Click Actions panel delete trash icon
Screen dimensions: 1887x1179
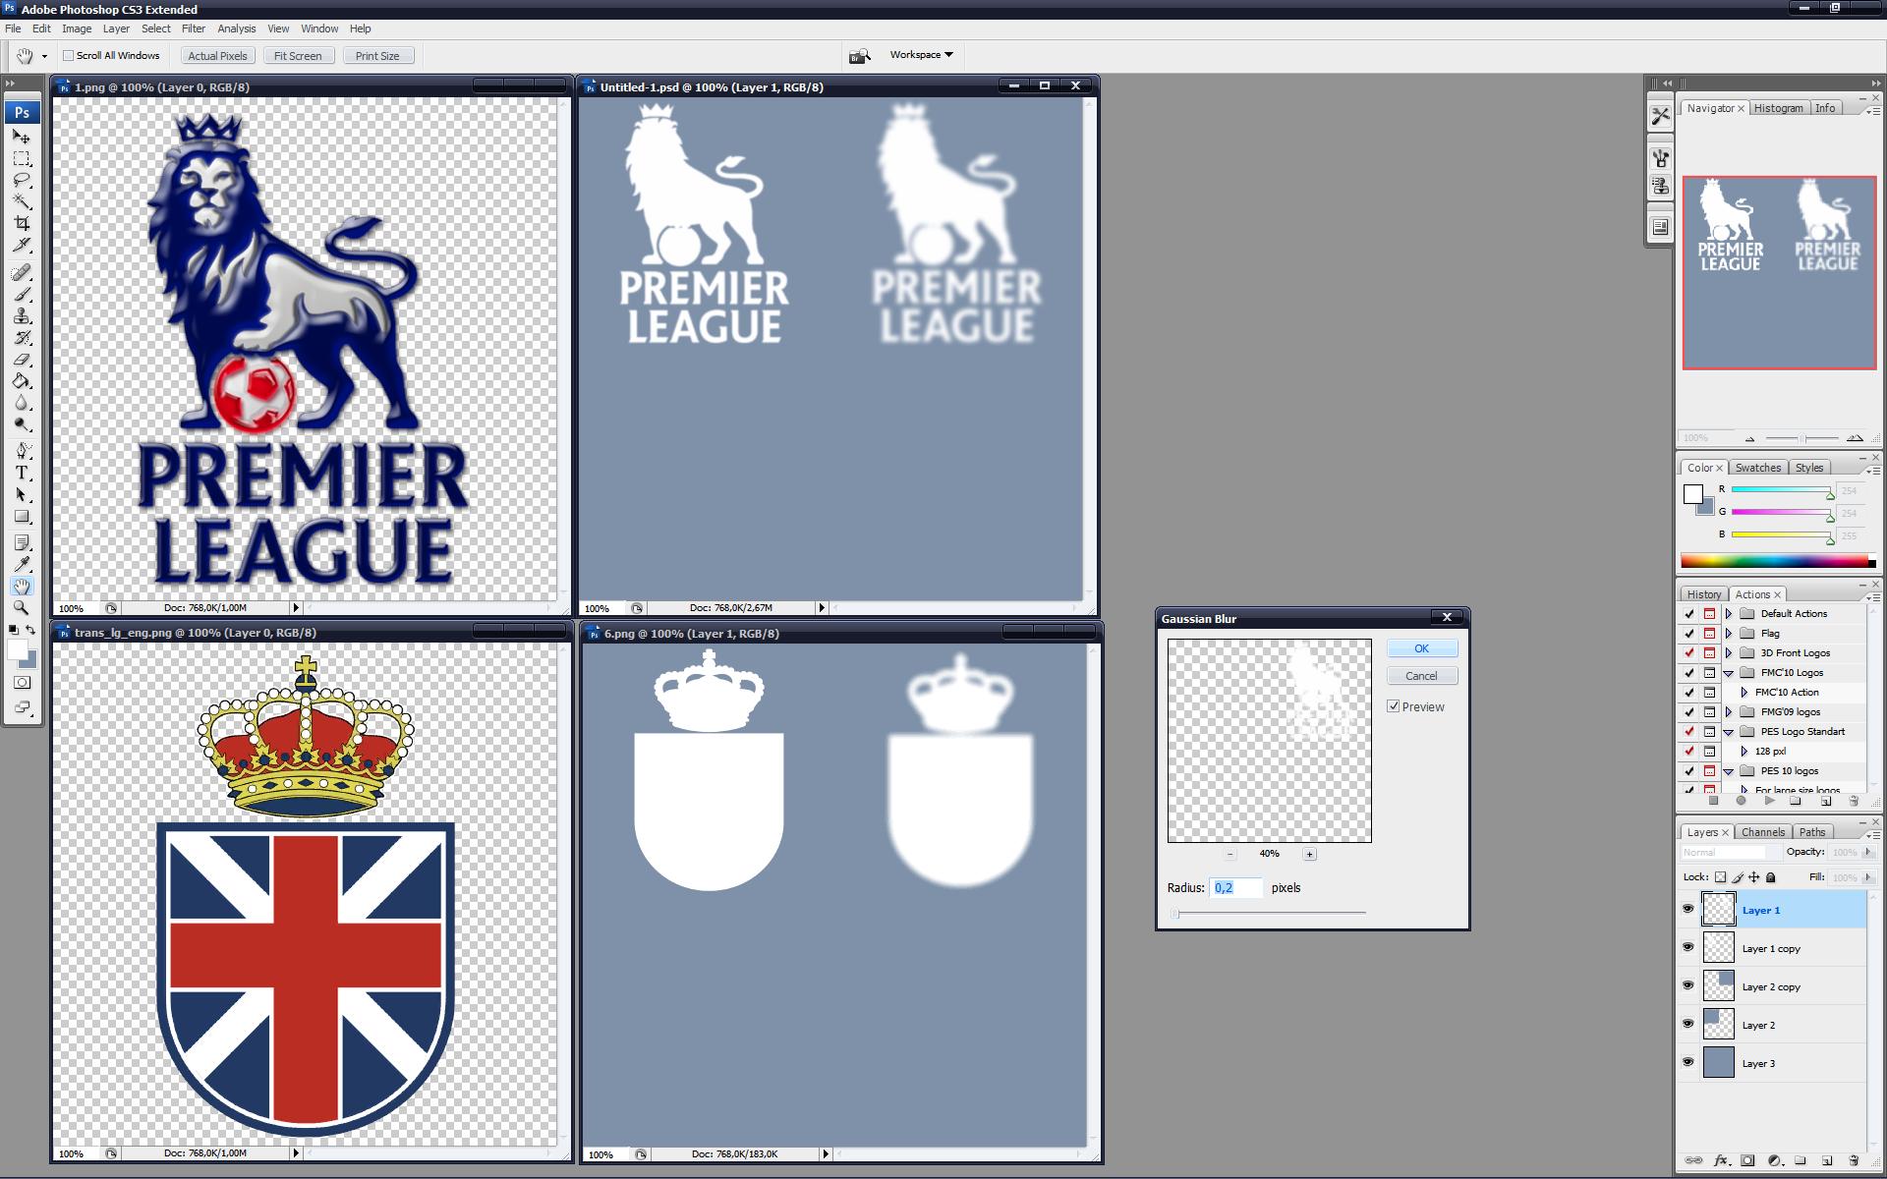click(1854, 801)
